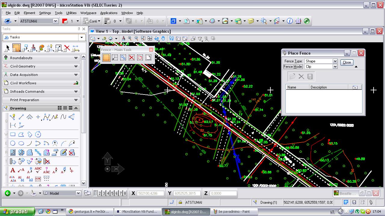Expand the Roundabouts task group
The height and width of the screenshot is (216, 385).
41,58
